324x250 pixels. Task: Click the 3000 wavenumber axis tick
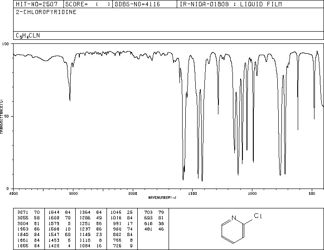(x=73, y=193)
